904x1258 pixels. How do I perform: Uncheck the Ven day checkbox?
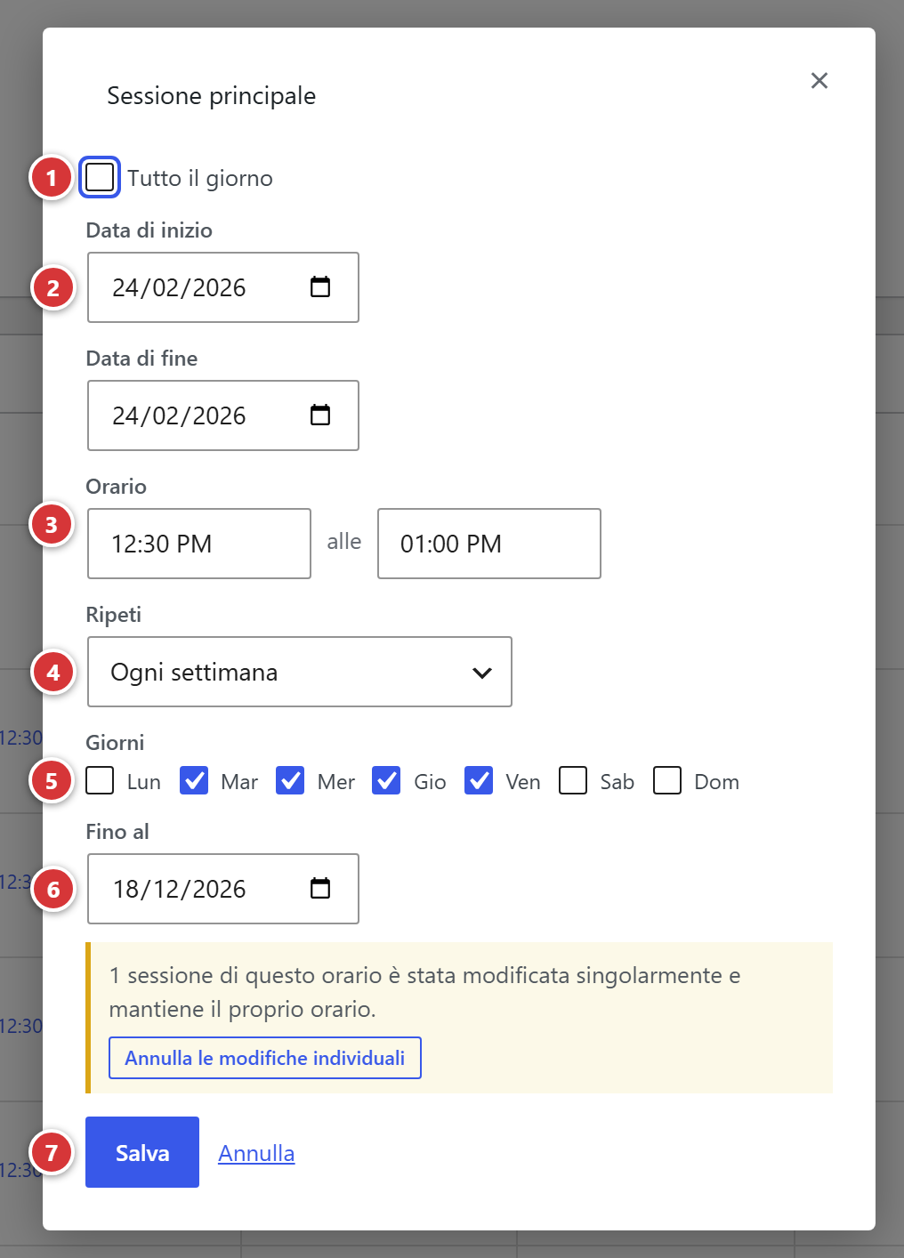tap(479, 780)
